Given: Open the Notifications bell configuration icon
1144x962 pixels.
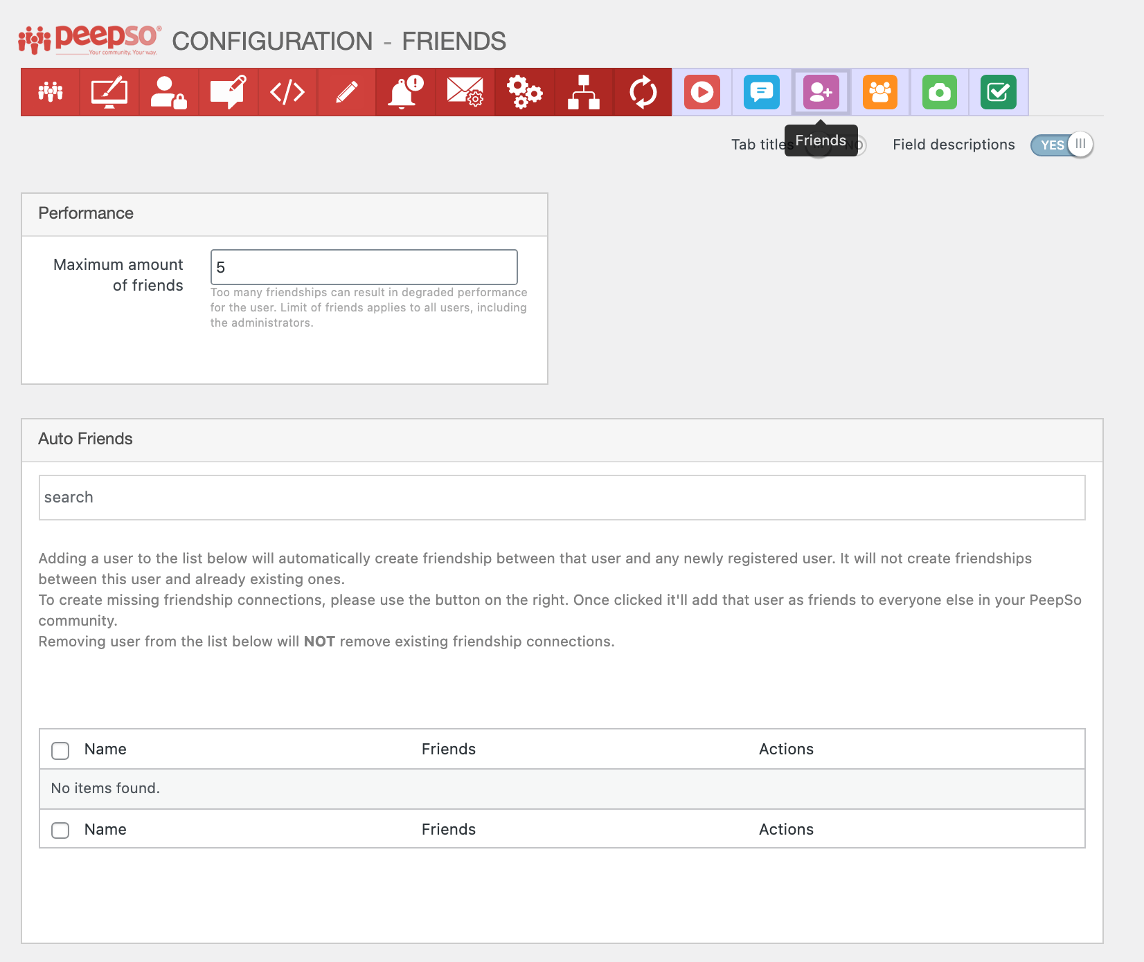Looking at the screenshot, I should click(405, 91).
